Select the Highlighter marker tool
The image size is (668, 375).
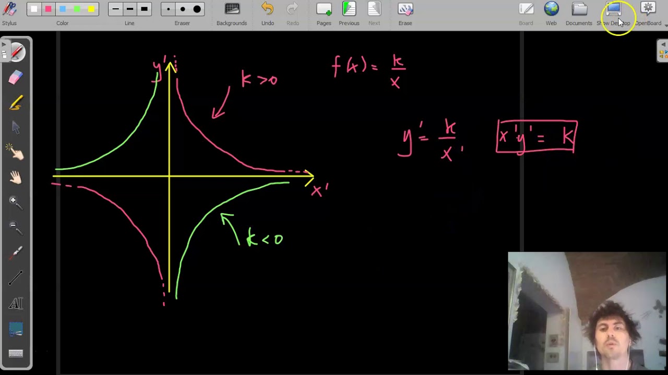click(16, 103)
